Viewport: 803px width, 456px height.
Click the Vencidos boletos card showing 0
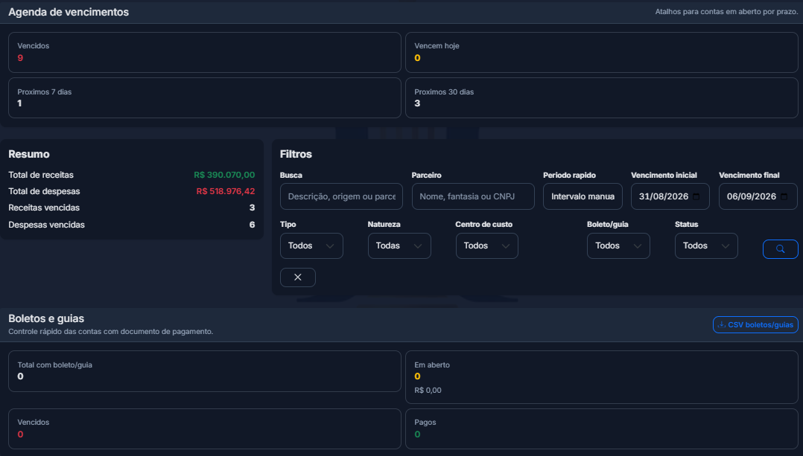pos(204,428)
